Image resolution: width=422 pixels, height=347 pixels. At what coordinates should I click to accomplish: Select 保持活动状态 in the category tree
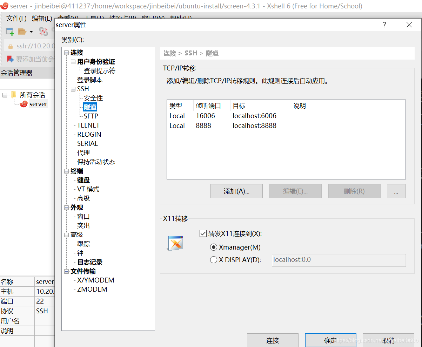96,162
